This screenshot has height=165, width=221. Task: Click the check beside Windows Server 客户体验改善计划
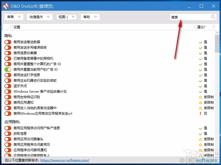[200, 92]
